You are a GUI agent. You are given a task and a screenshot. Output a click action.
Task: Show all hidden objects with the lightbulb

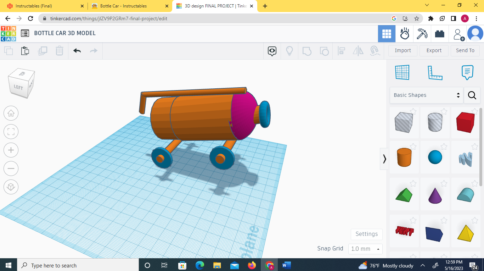pyautogui.click(x=289, y=51)
